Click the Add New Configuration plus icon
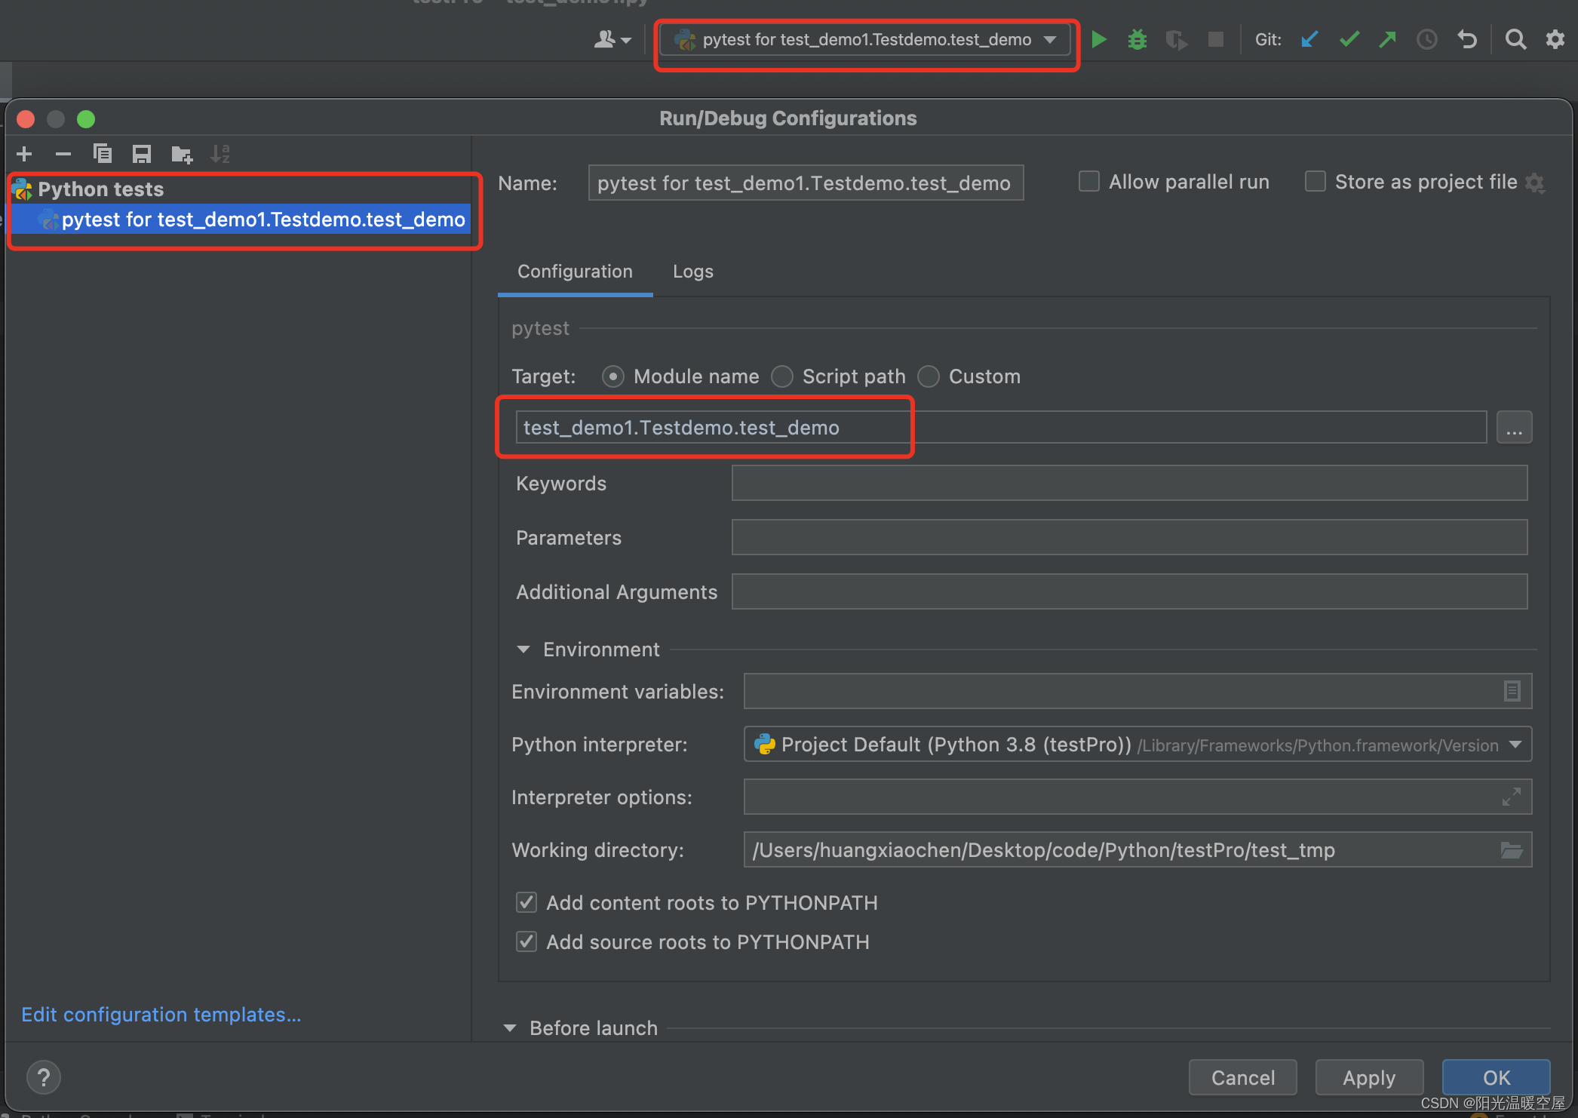 [24, 154]
